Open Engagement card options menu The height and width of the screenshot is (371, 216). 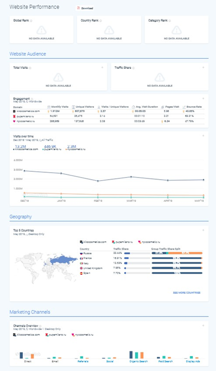pos(203,98)
